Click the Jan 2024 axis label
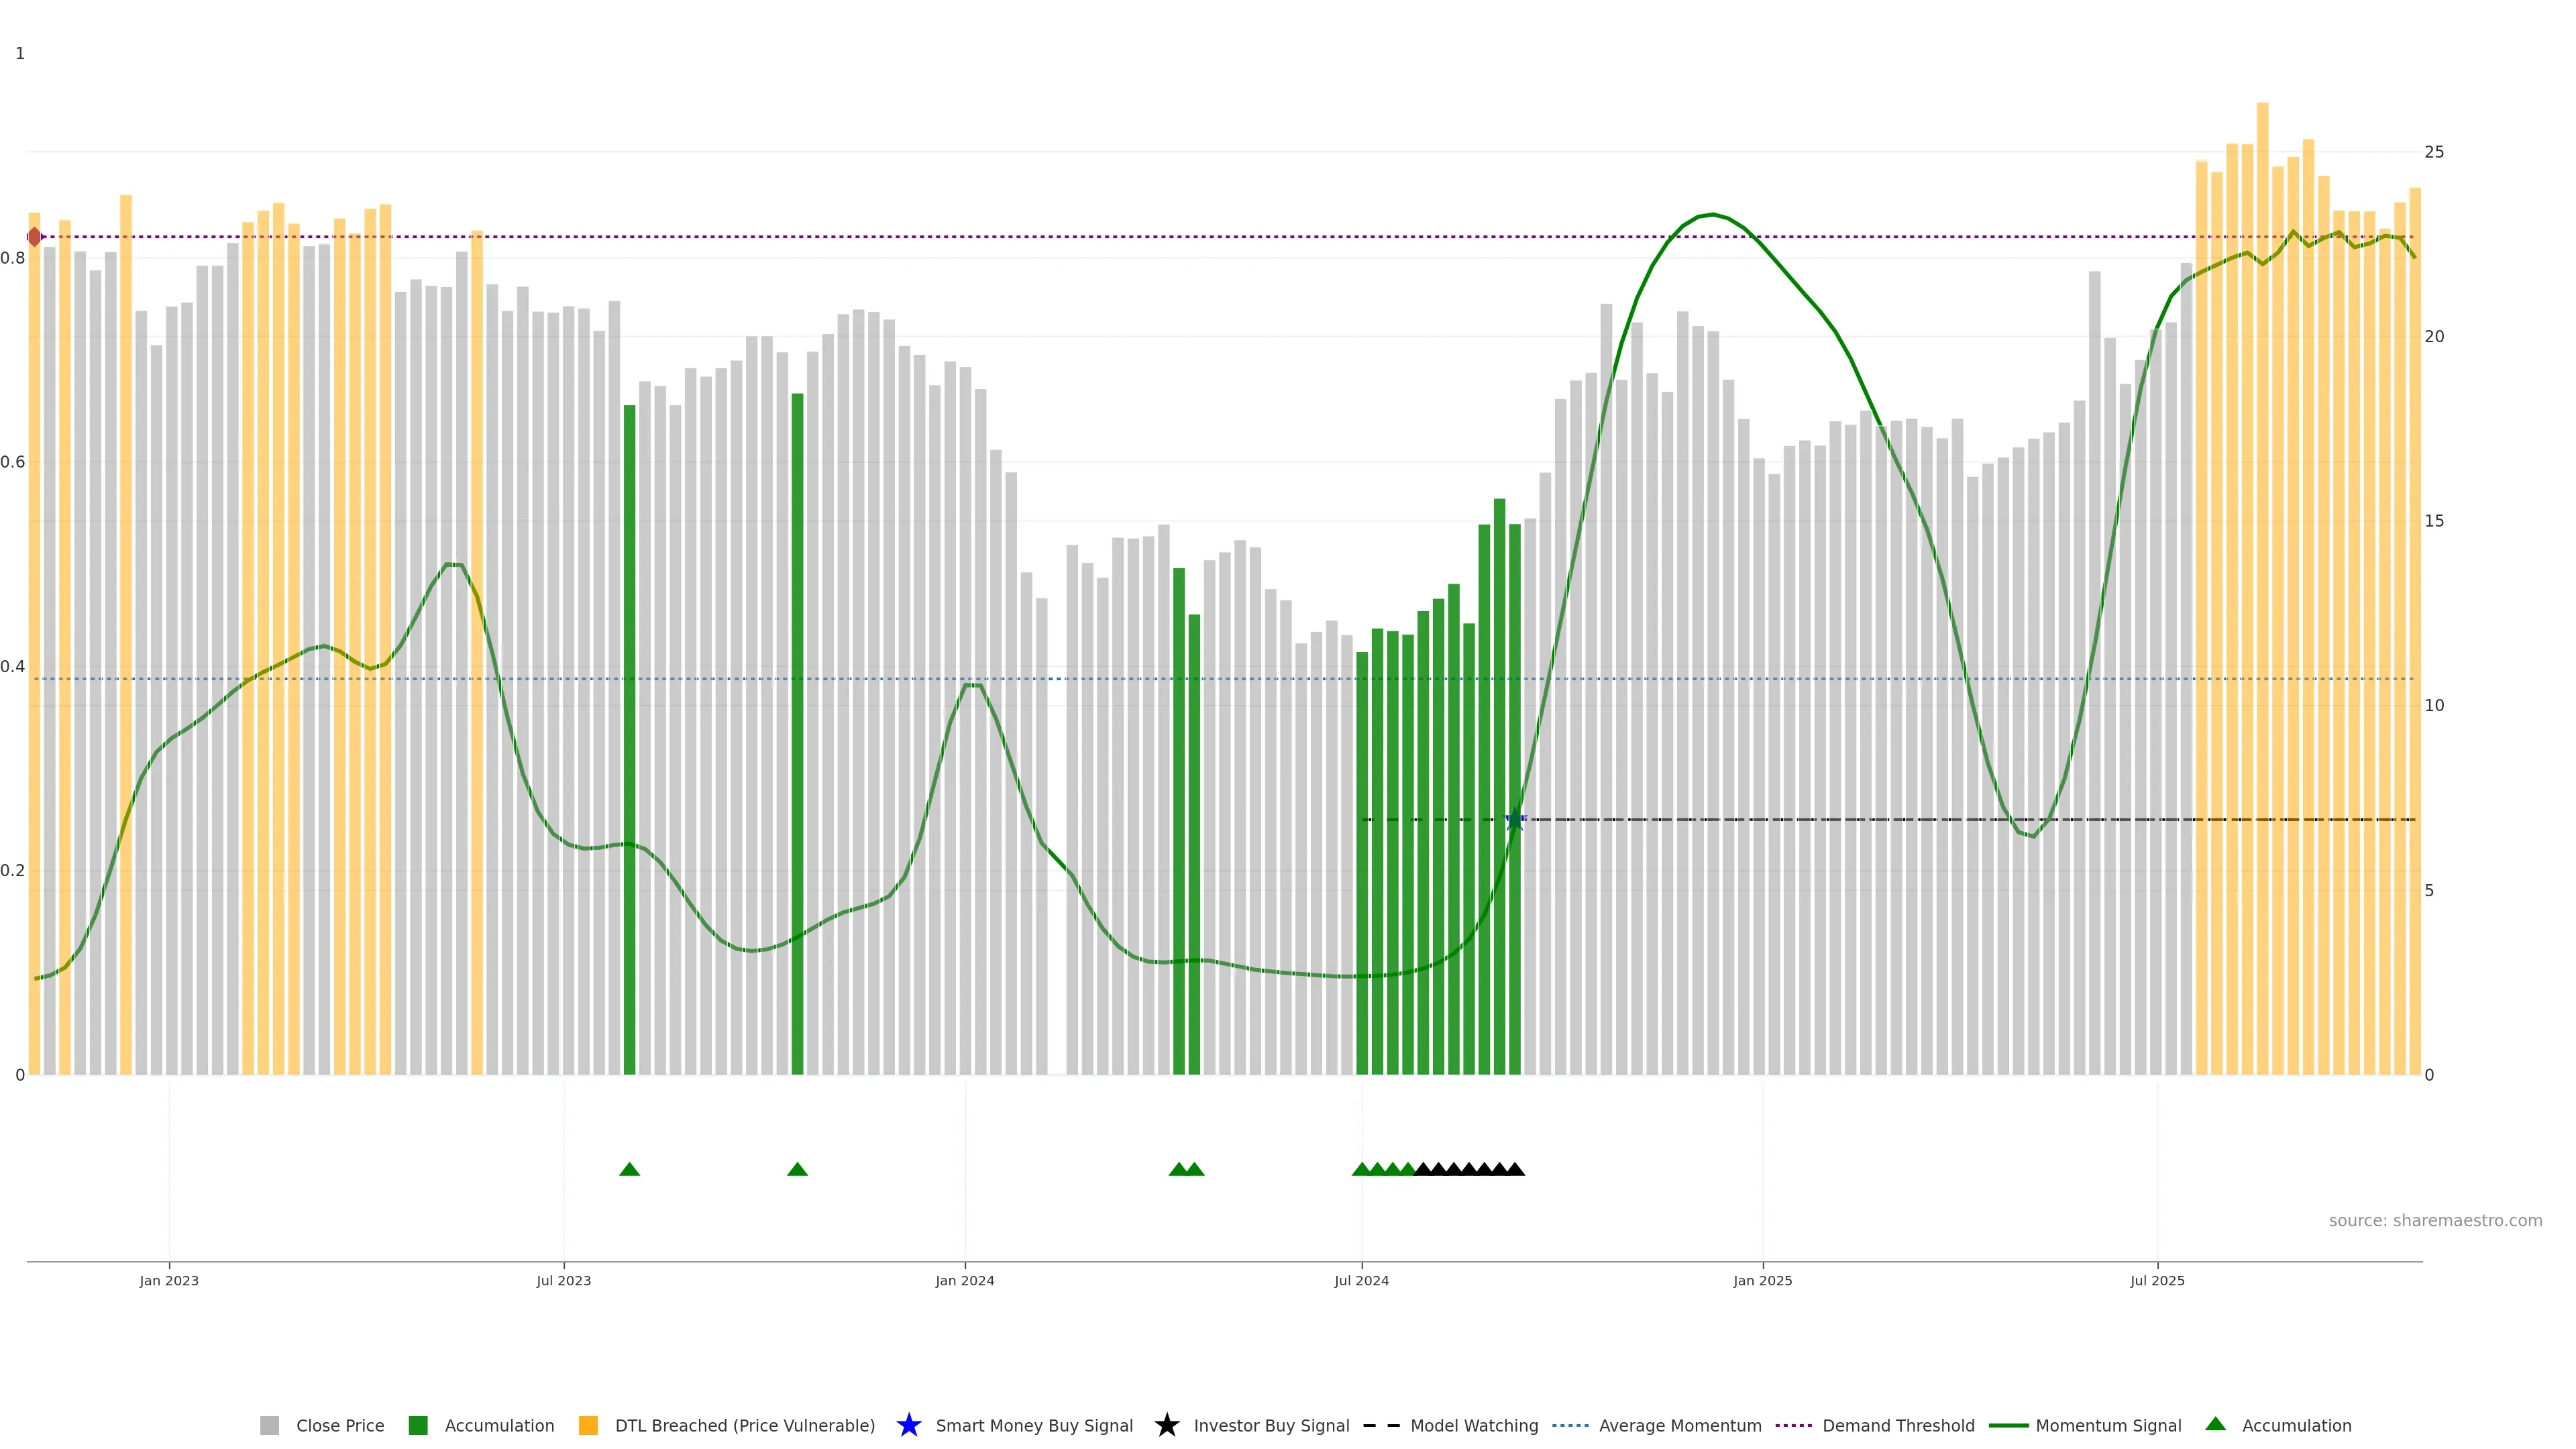The image size is (2576, 1449). (x=964, y=1280)
